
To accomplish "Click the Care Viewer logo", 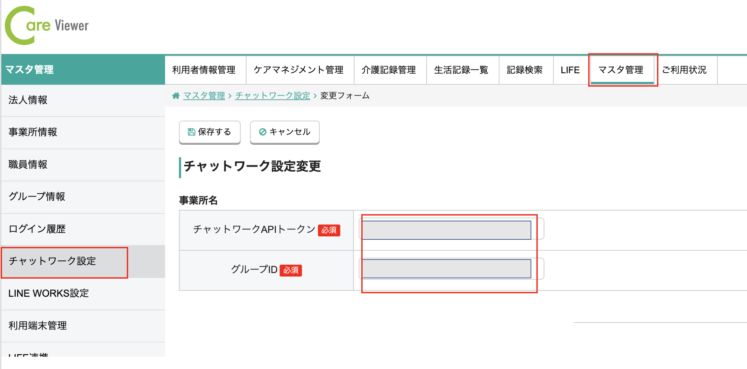I will point(47,26).
